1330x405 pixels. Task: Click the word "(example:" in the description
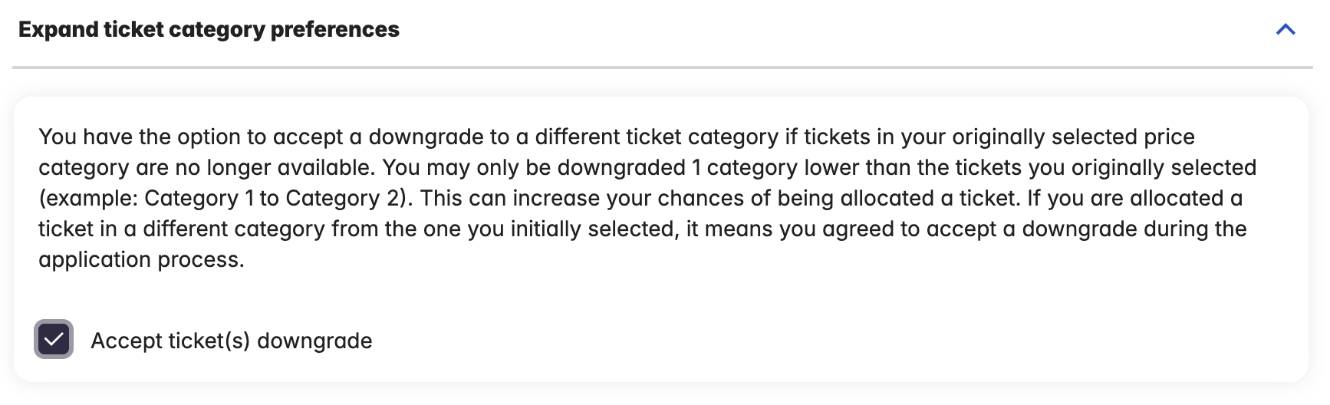(x=88, y=199)
